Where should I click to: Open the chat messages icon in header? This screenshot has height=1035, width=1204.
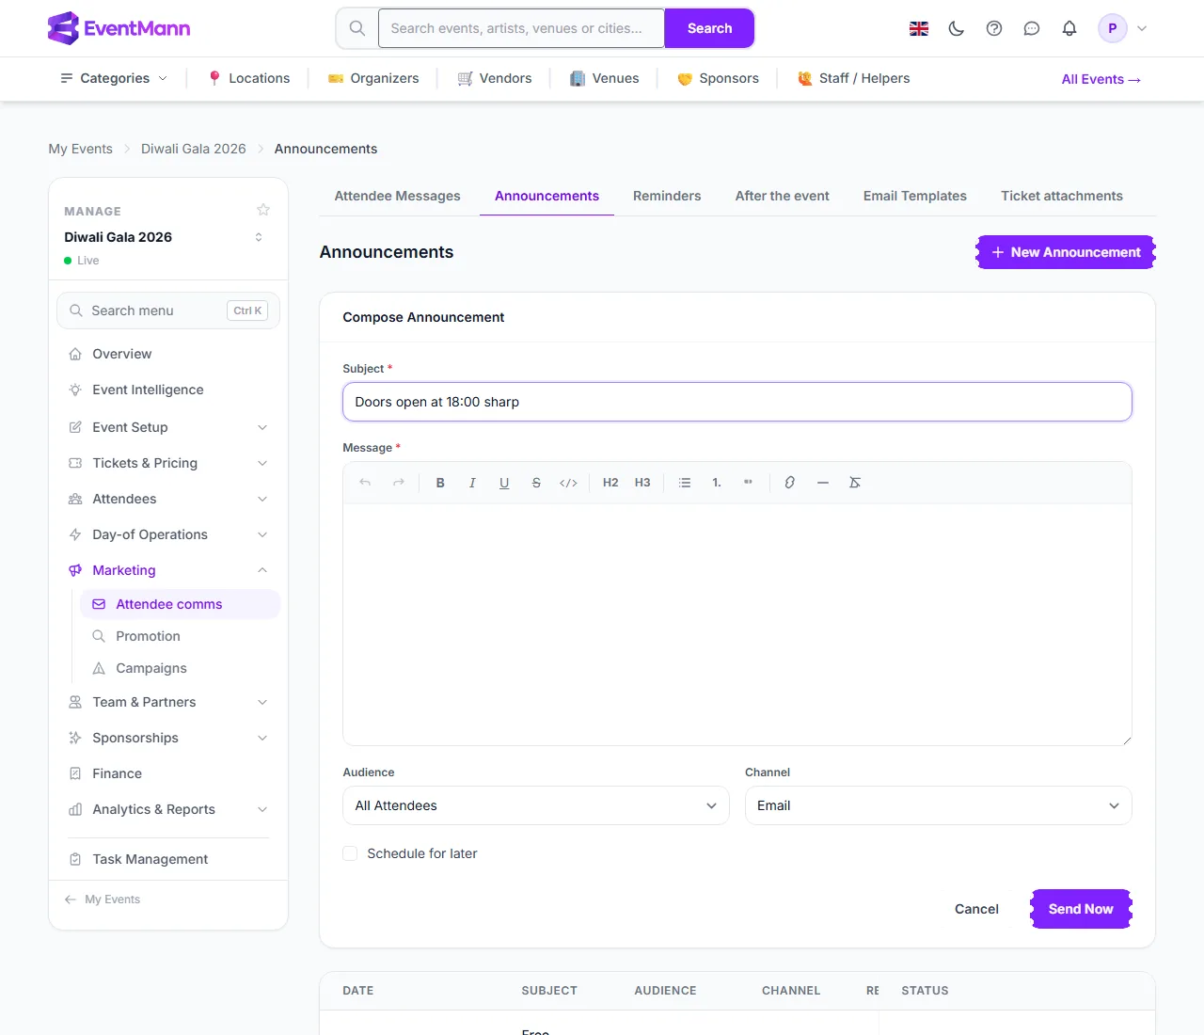(x=1032, y=28)
